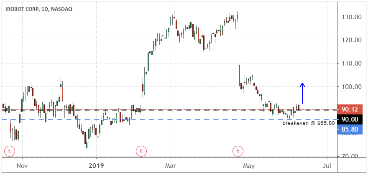This screenshot has height=175, width=368.
Task: Select the earnings E marker just before May
Action: click(238, 150)
